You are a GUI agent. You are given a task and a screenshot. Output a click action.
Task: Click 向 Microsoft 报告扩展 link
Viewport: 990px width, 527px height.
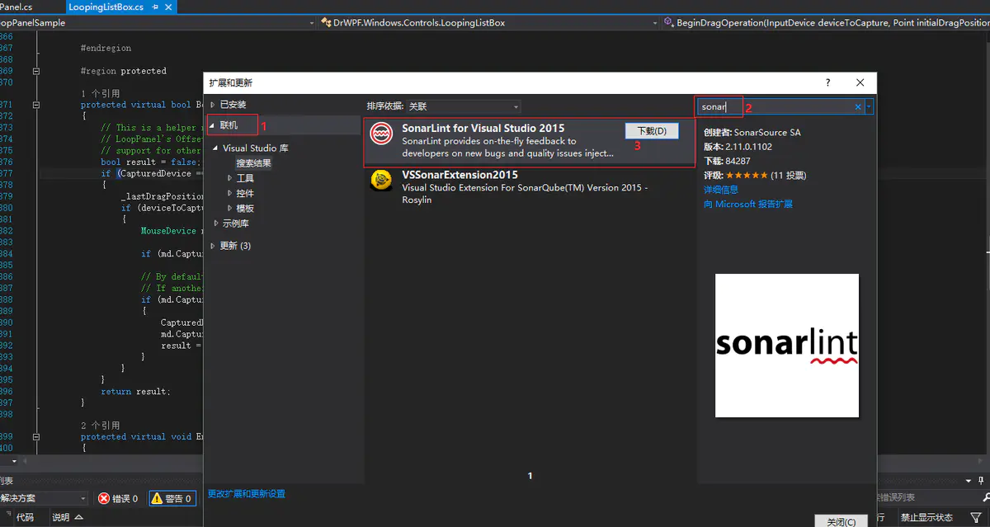click(748, 204)
